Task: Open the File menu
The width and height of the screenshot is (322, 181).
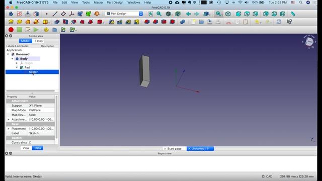Action: click(x=55, y=3)
